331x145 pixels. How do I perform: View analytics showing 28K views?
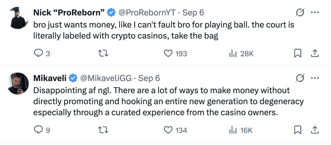[x=232, y=53]
